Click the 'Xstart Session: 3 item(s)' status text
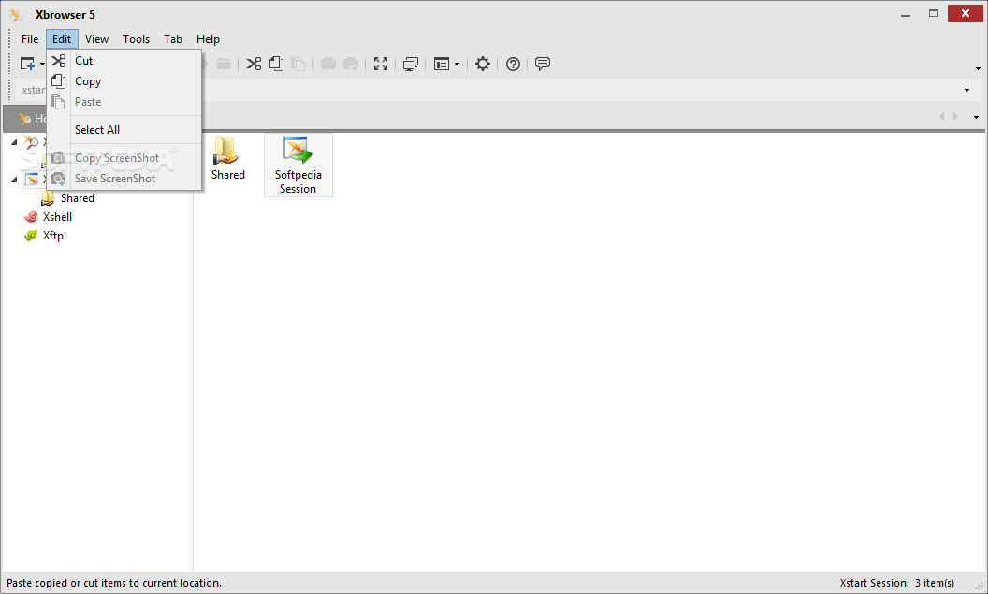988x594 pixels. click(896, 584)
